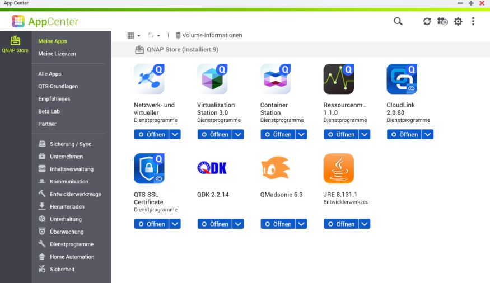
Task: Refresh the app list
Action: point(427,21)
